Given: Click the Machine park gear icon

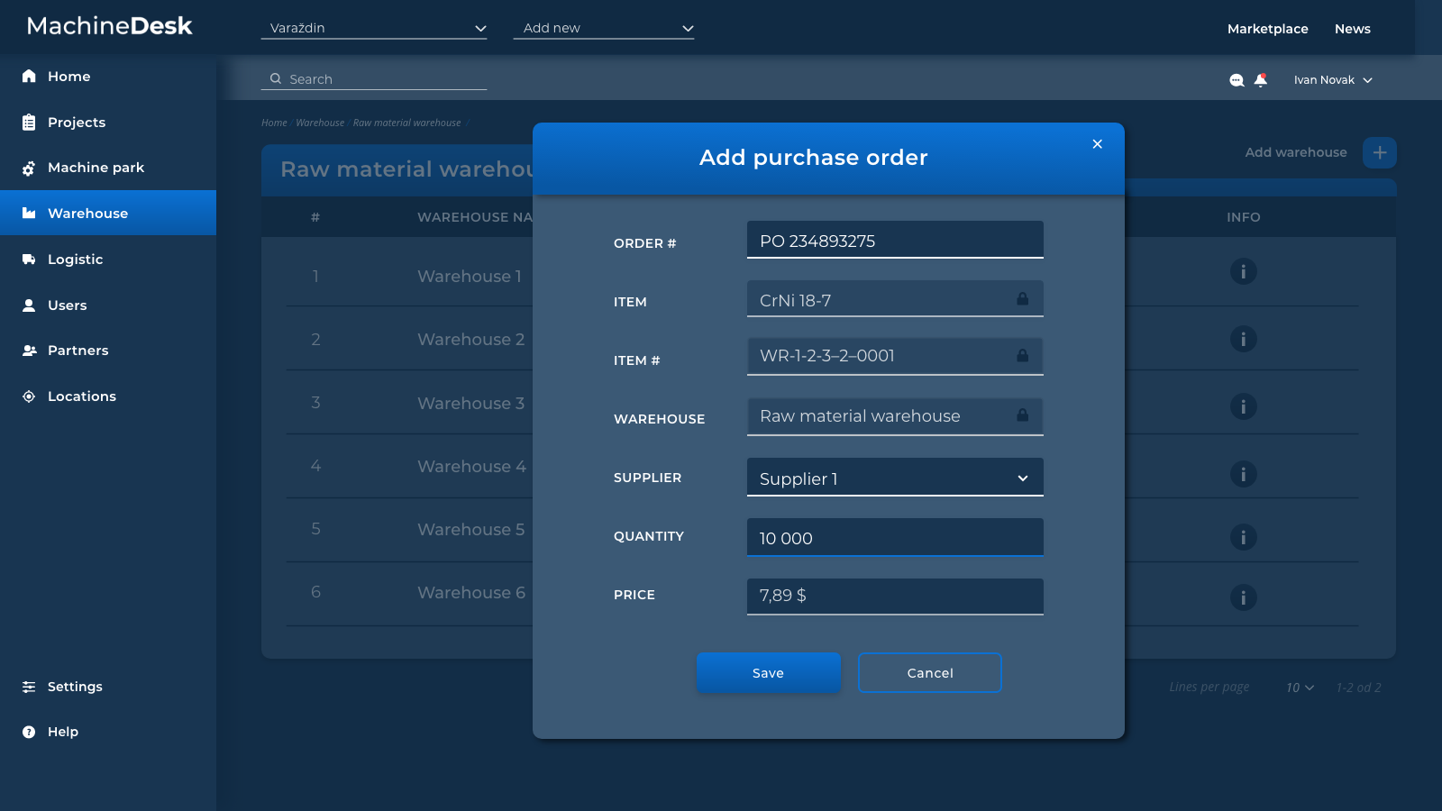Looking at the screenshot, I should [x=29, y=169].
